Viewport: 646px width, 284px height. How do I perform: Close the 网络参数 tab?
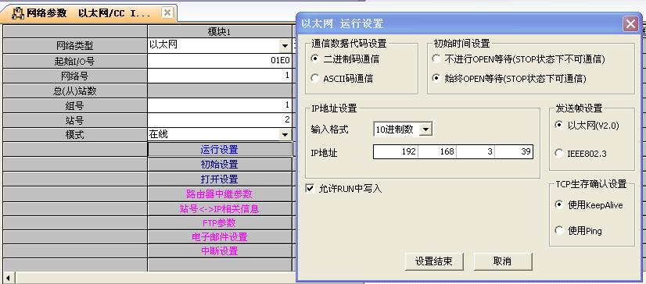[167, 12]
